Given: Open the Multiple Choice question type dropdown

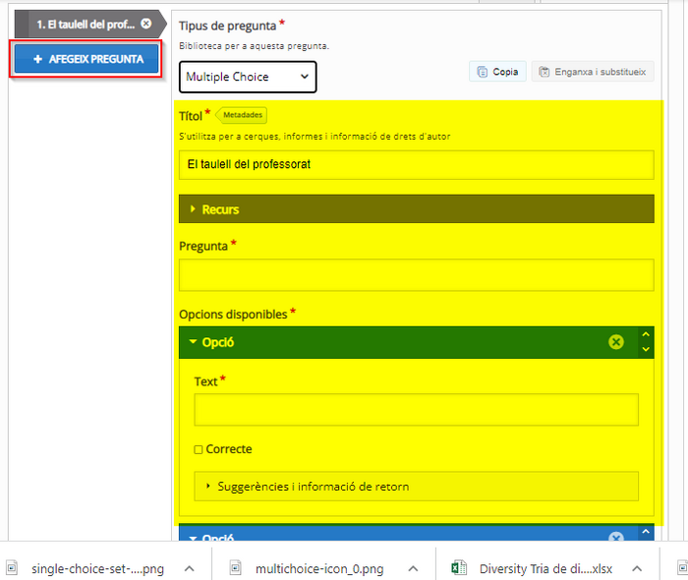Looking at the screenshot, I should click(248, 77).
